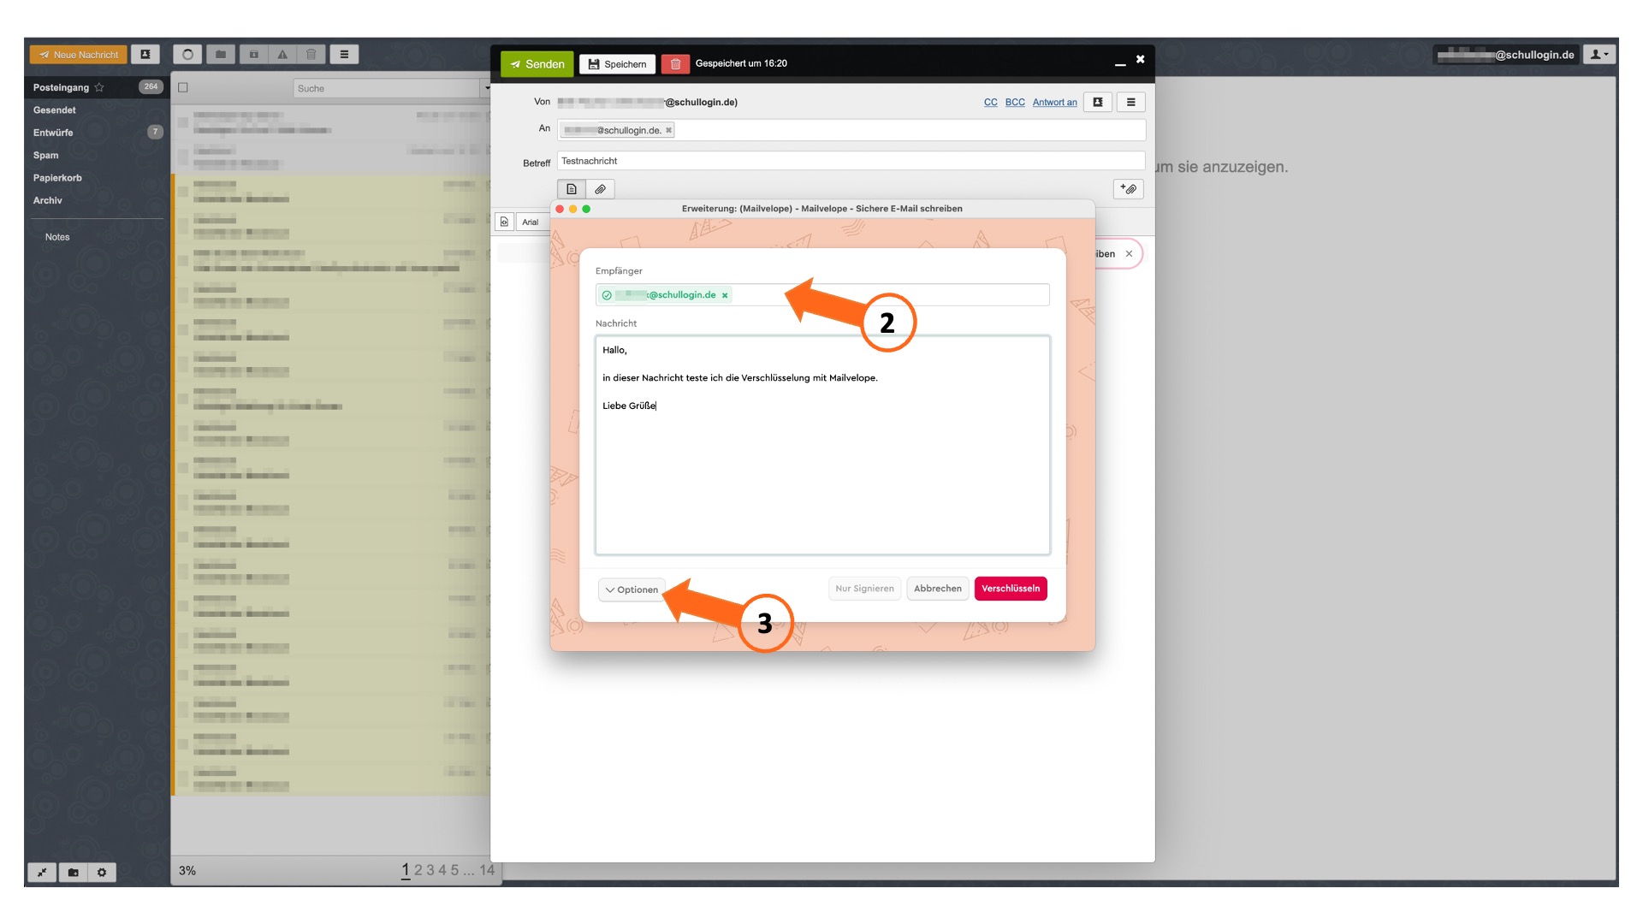Image resolution: width=1643 pixels, height=924 pixels.
Task: Click the expand arrows icon at sidebar bottom
Action: (42, 873)
